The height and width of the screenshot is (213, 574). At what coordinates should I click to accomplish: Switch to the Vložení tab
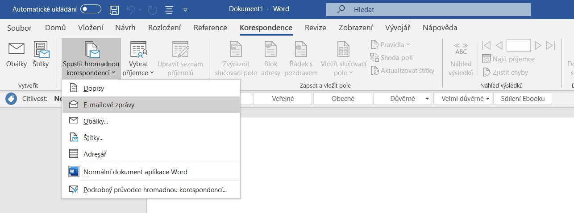click(x=91, y=28)
